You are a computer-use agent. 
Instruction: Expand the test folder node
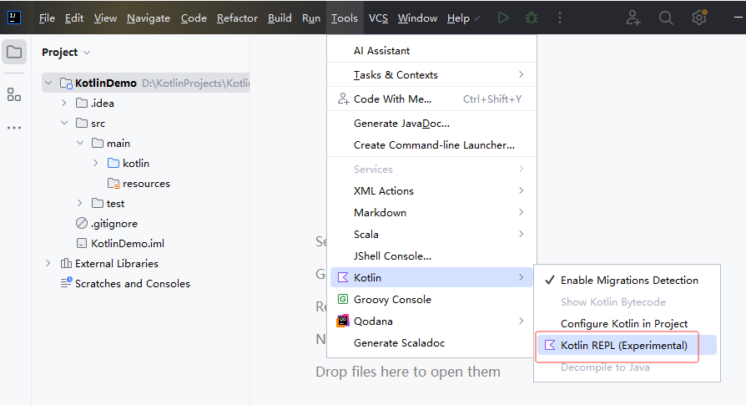pyautogui.click(x=80, y=203)
